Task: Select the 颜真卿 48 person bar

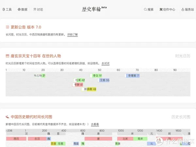Action: pyautogui.click(x=89, y=89)
